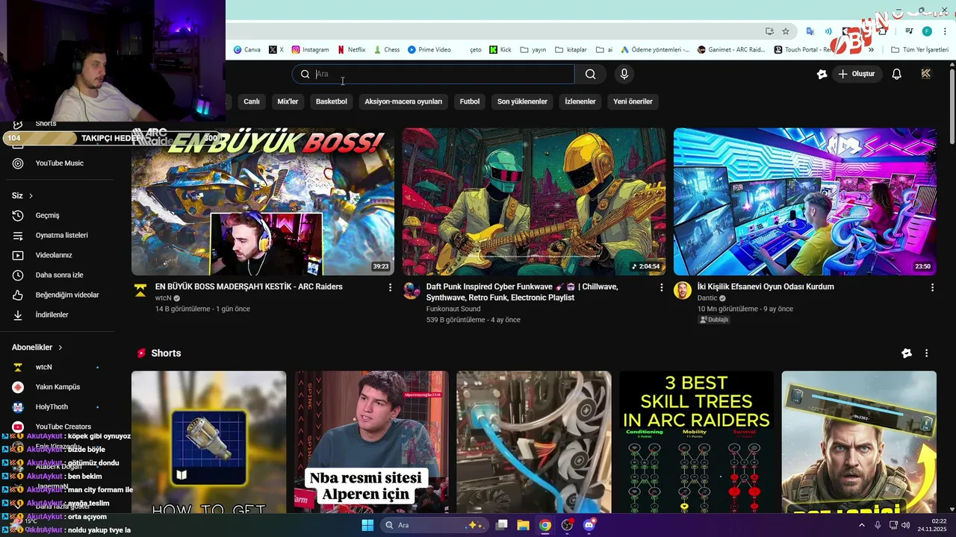Open Canva bookmark
This screenshot has height=537, width=956.
tap(247, 50)
